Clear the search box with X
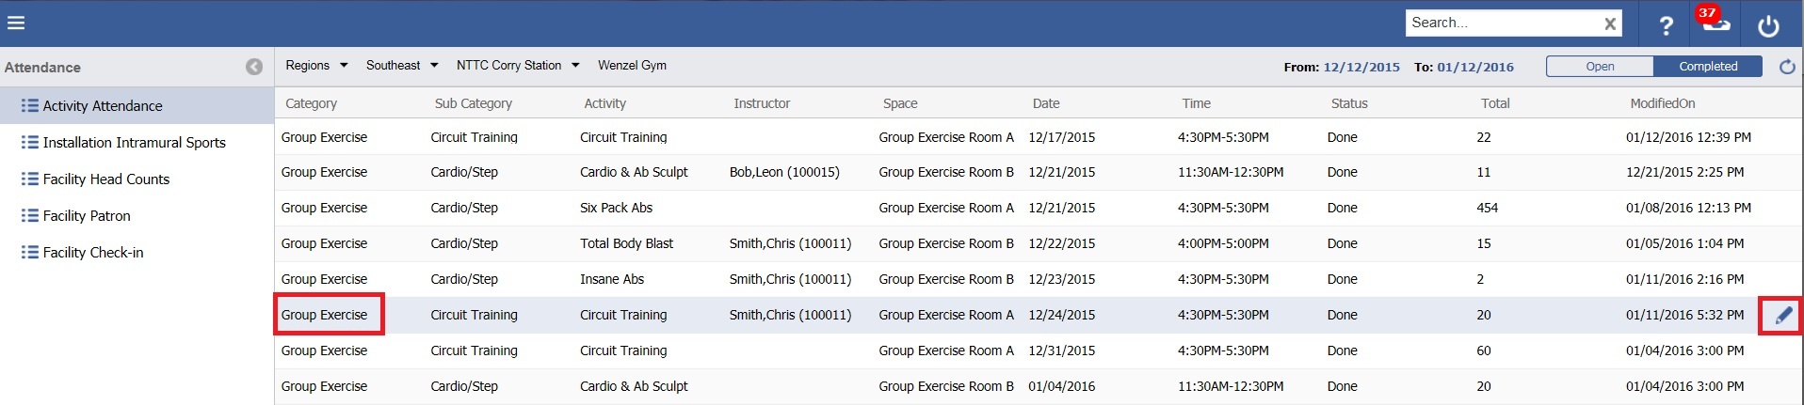Image resolution: width=1804 pixels, height=405 pixels. coord(1610,24)
